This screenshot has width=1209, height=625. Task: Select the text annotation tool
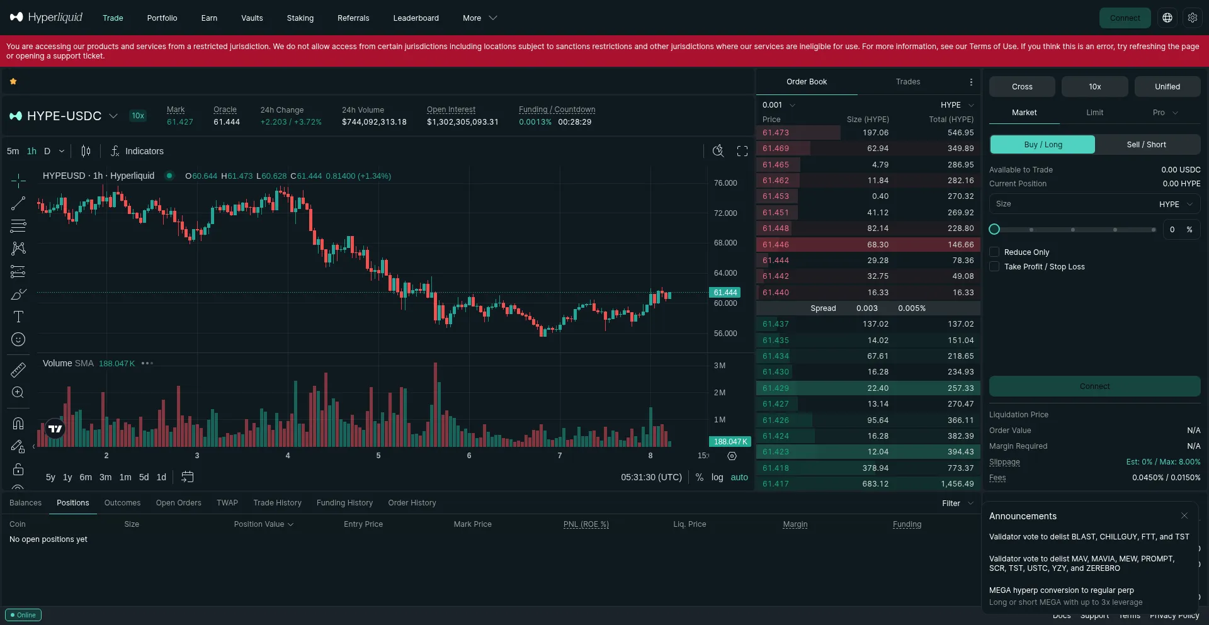(18, 317)
